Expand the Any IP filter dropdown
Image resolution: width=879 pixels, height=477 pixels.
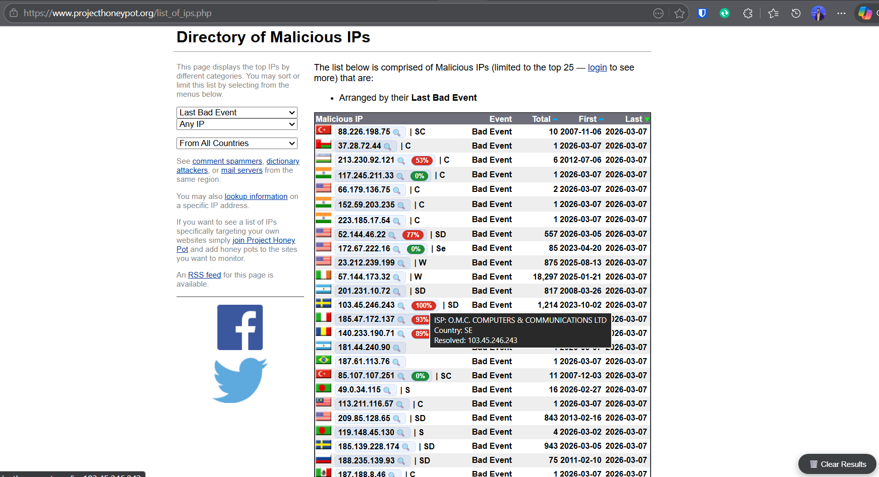[x=237, y=124]
